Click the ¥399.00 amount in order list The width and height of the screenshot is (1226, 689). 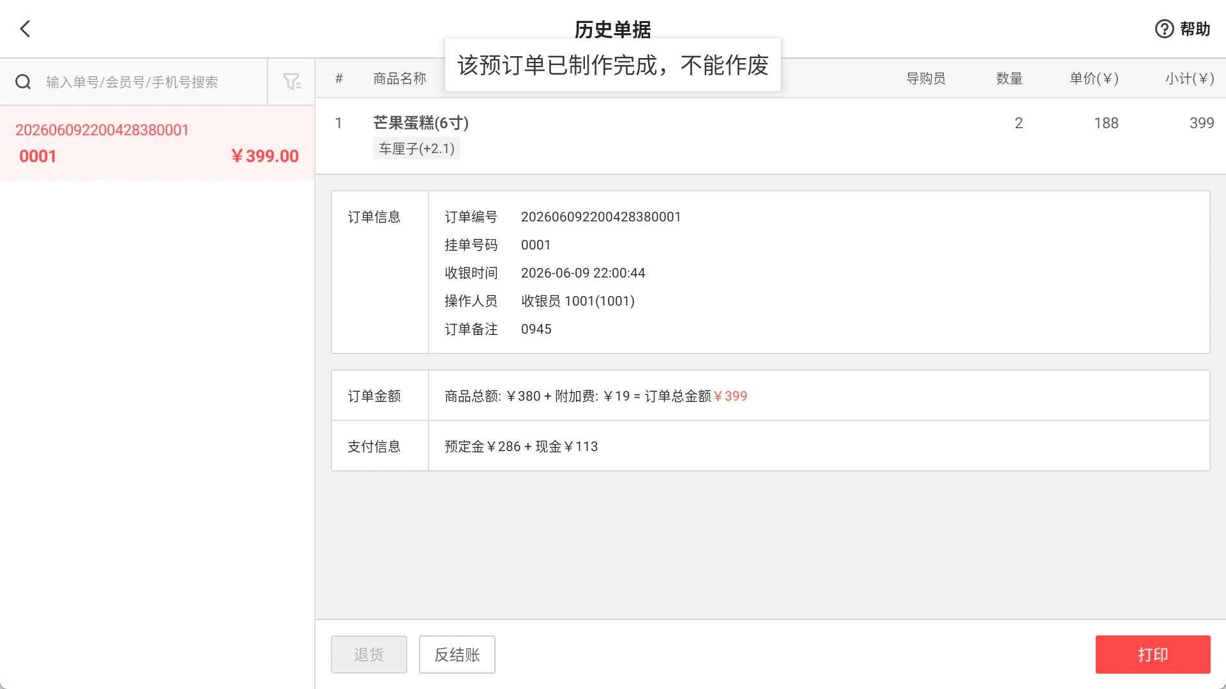[264, 156]
